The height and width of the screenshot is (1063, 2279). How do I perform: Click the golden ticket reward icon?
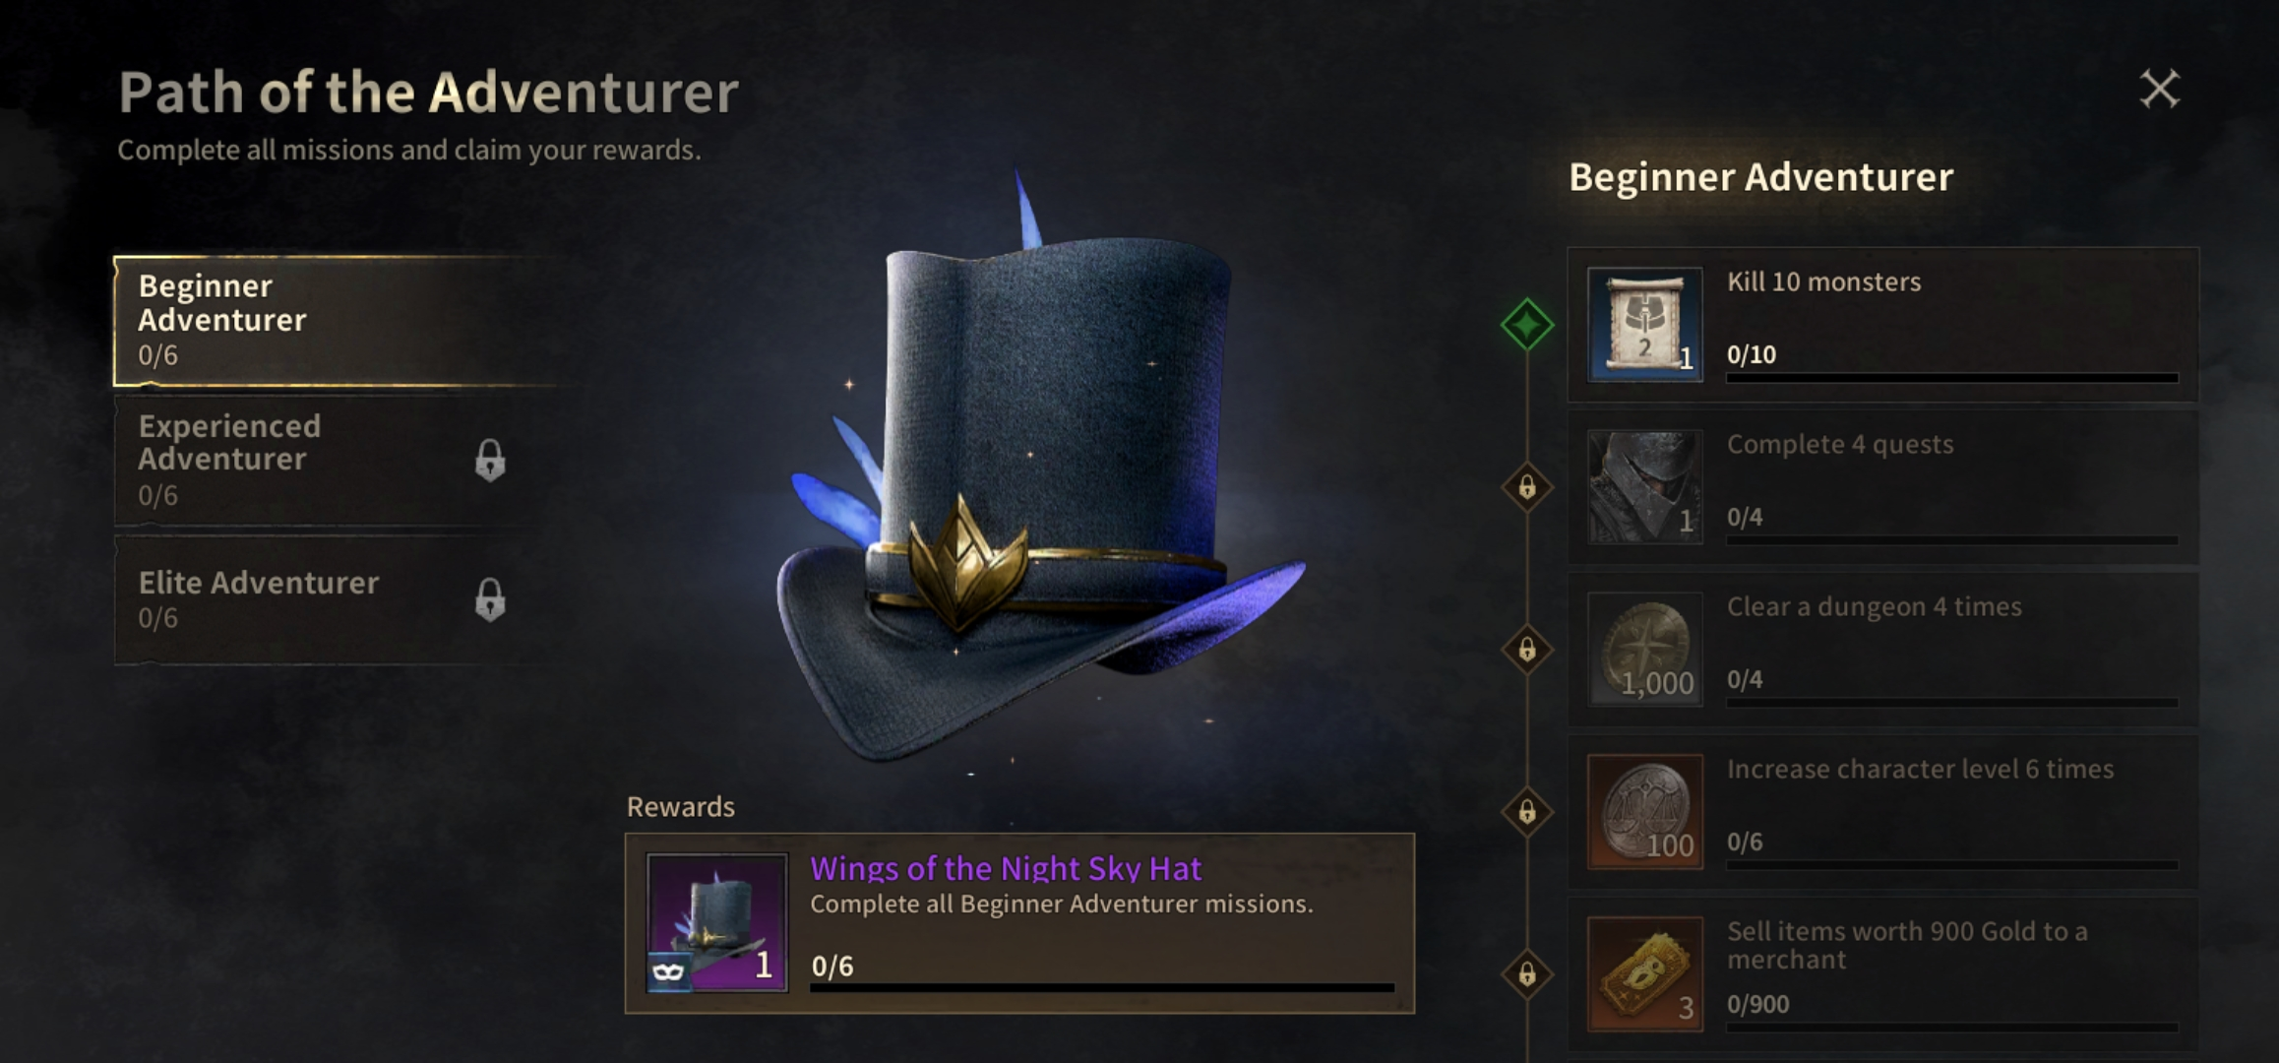coord(1644,973)
